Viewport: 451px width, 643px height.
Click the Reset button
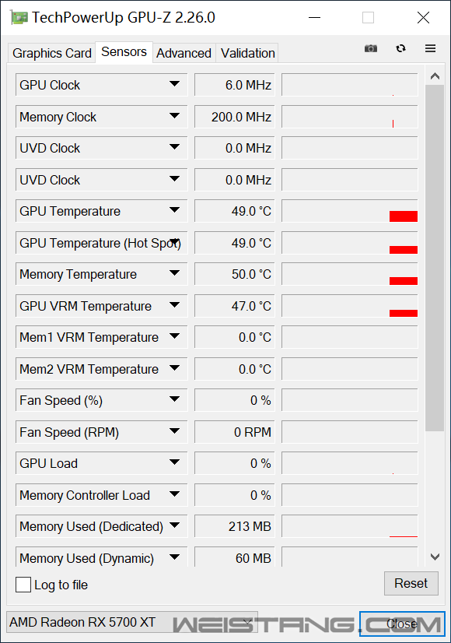411,583
